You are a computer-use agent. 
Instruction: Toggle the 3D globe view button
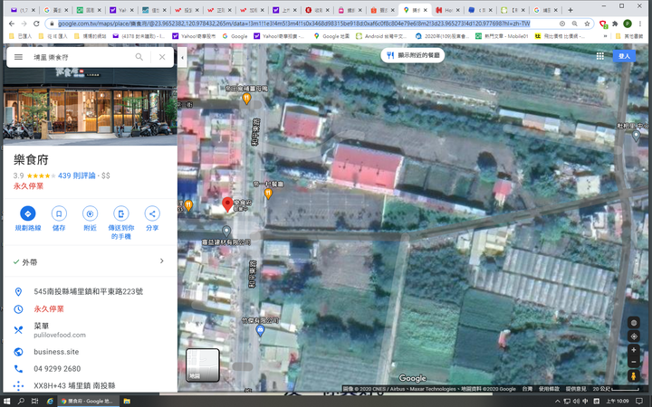pyautogui.click(x=634, y=323)
